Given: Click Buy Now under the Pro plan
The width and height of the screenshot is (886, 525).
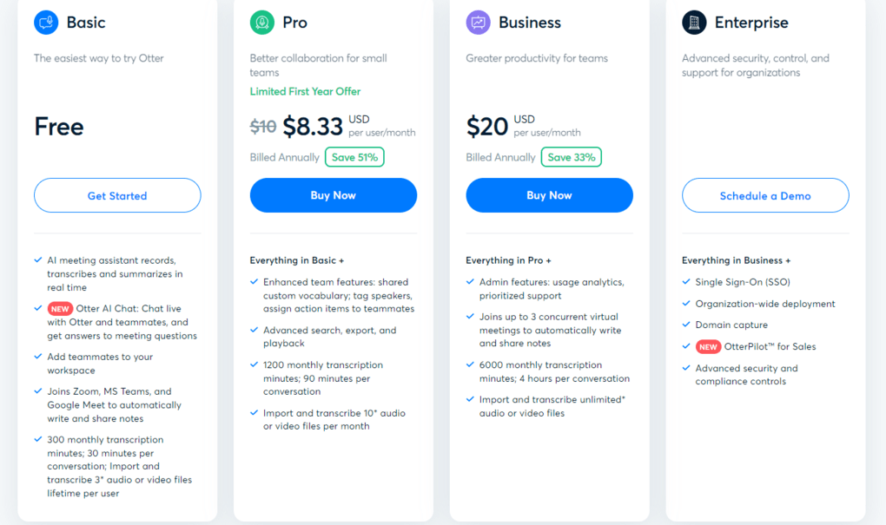Looking at the screenshot, I should (x=333, y=195).
